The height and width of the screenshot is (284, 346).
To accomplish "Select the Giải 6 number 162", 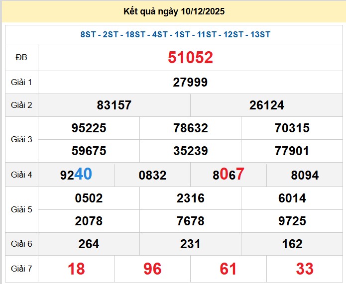I will tap(292, 244).
